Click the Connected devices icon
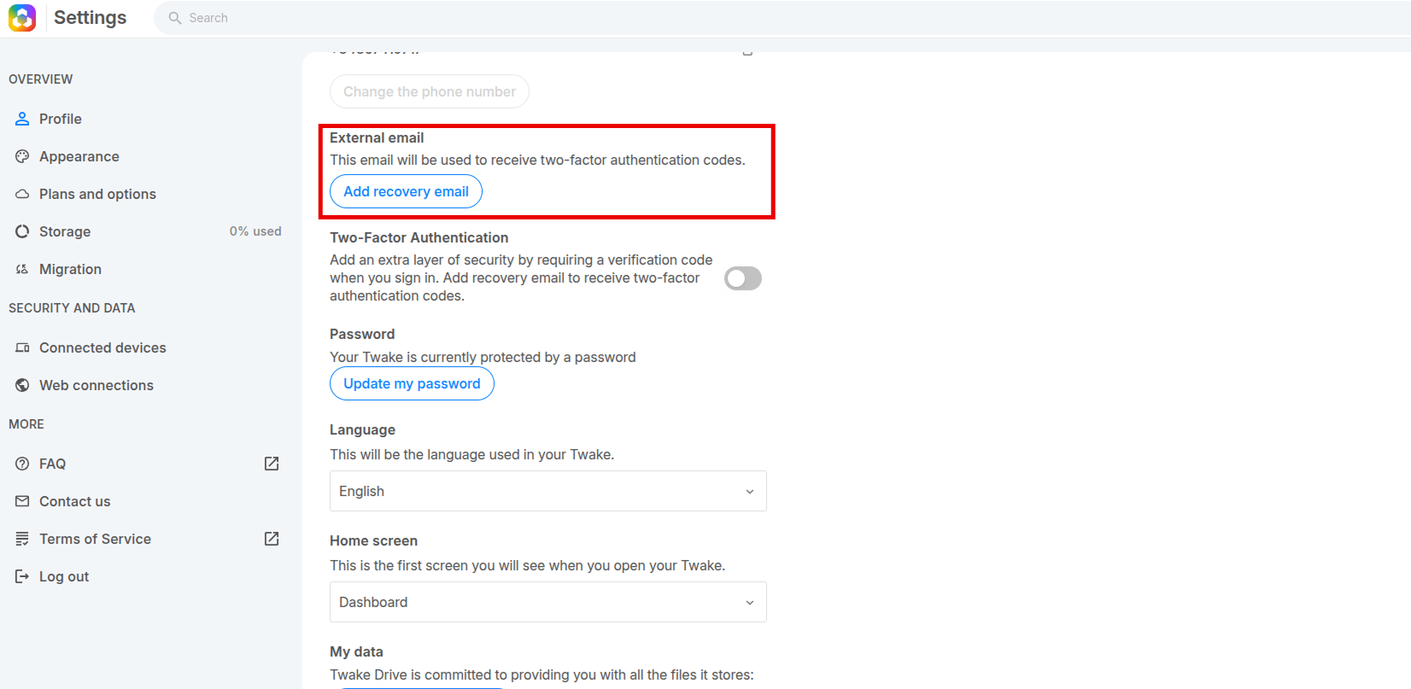Screen dimensions: 1411x689 click(x=22, y=347)
